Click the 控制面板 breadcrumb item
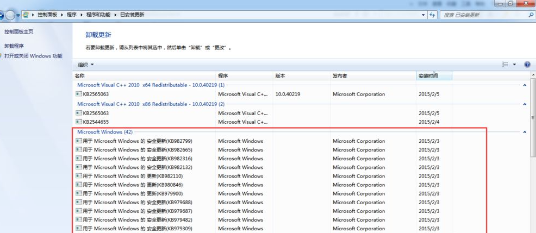 [47, 15]
